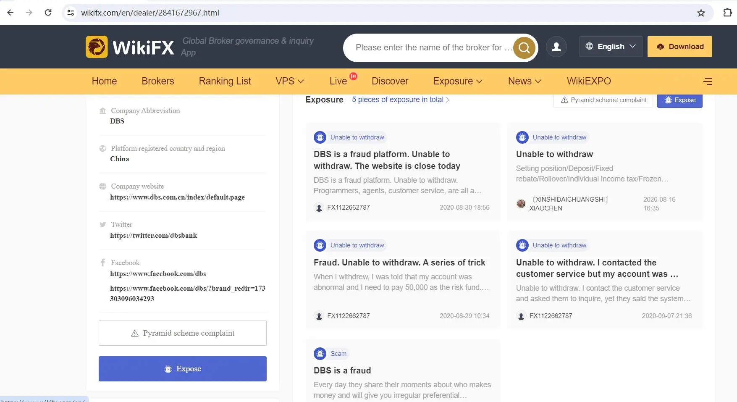Click the large blue Expose button in the sidebar
This screenshot has height=402, width=737.
[183, 369]
